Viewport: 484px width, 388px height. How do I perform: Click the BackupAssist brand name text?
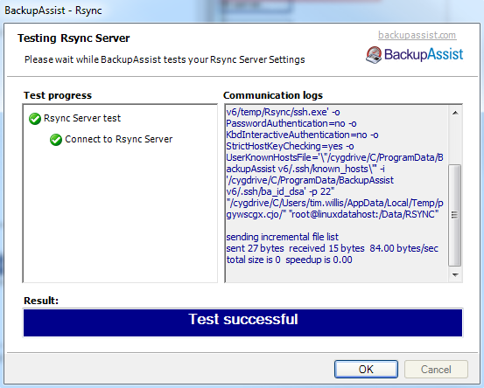tap(424, 54)
